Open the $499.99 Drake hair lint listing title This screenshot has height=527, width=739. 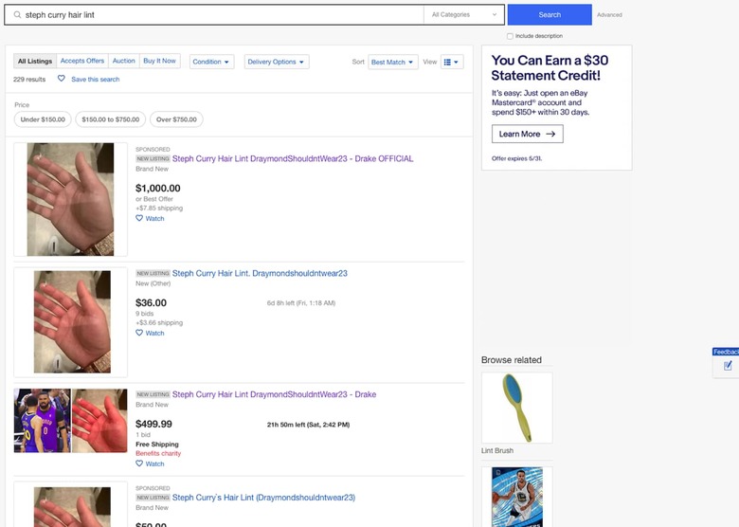(x=274, y=394)
